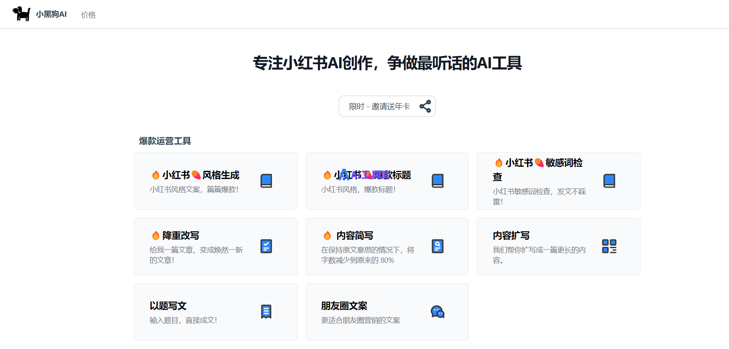This screenshot has height=349, width=729.
Task: Click flame icon beside 小红书风格生成
Action: [x=156, y=175]
